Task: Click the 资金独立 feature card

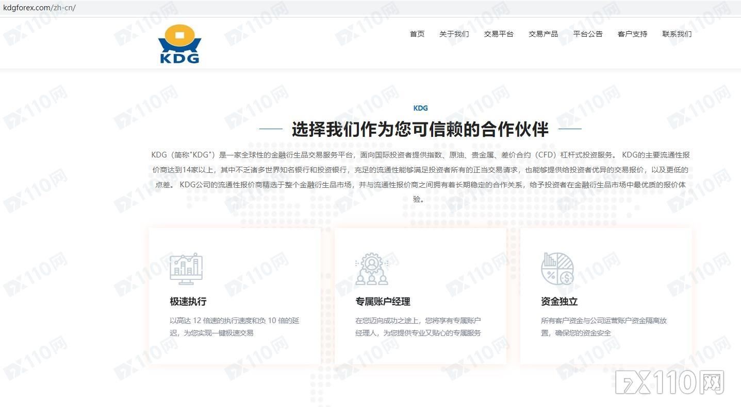Action: [x=605, y=296]
